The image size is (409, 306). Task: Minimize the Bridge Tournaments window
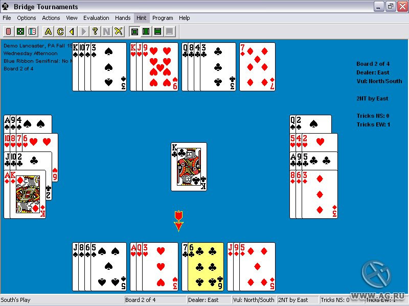[378, 7]
